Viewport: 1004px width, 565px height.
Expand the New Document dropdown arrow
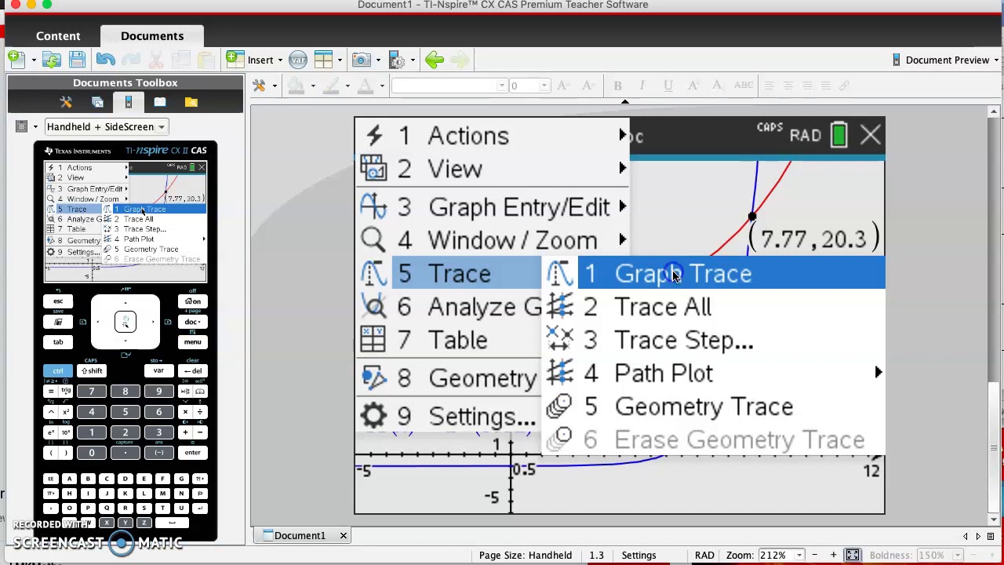point(34,60)
